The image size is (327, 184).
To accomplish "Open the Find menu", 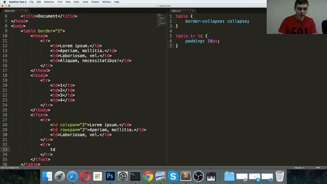I will 60,2.
